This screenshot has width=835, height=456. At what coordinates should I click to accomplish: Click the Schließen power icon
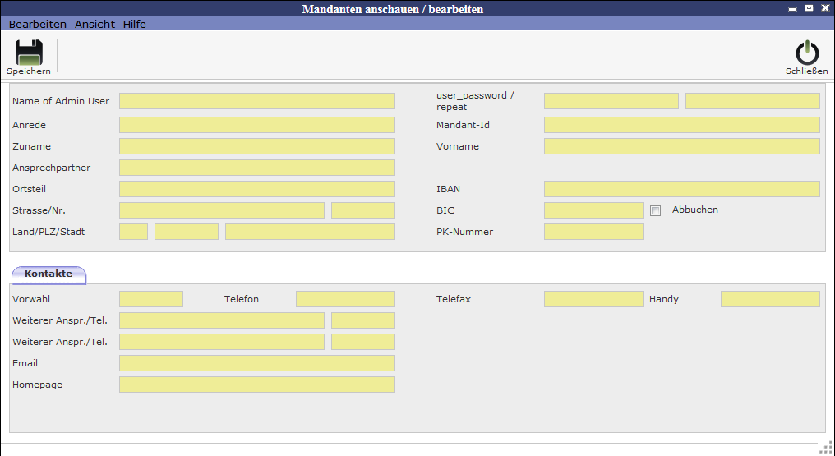[807, 53]
